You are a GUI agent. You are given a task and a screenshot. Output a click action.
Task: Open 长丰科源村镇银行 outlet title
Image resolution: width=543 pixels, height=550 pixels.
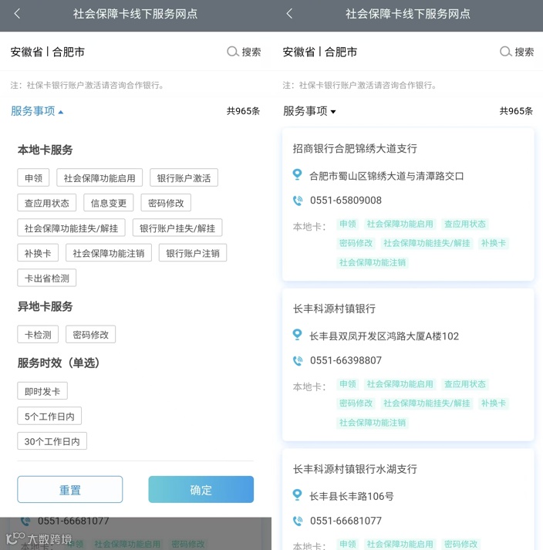click(x=334, y=309)
